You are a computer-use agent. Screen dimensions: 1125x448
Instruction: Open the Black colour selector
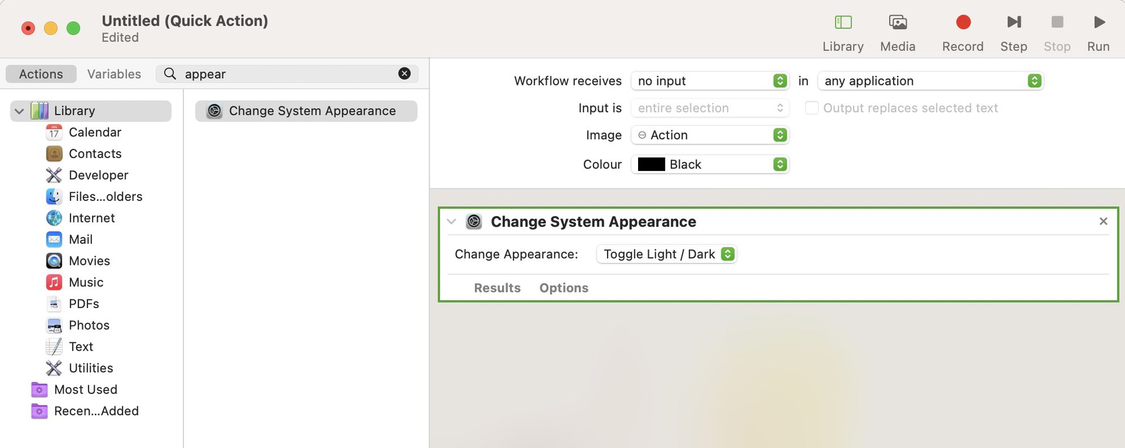(710, 165)
